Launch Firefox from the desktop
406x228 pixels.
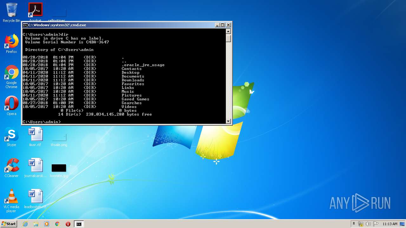point(11,44)
